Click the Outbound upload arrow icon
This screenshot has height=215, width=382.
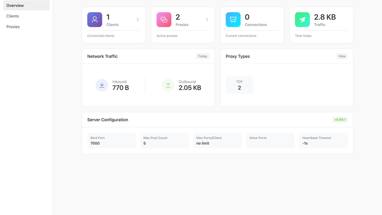(x=168, y=85)
